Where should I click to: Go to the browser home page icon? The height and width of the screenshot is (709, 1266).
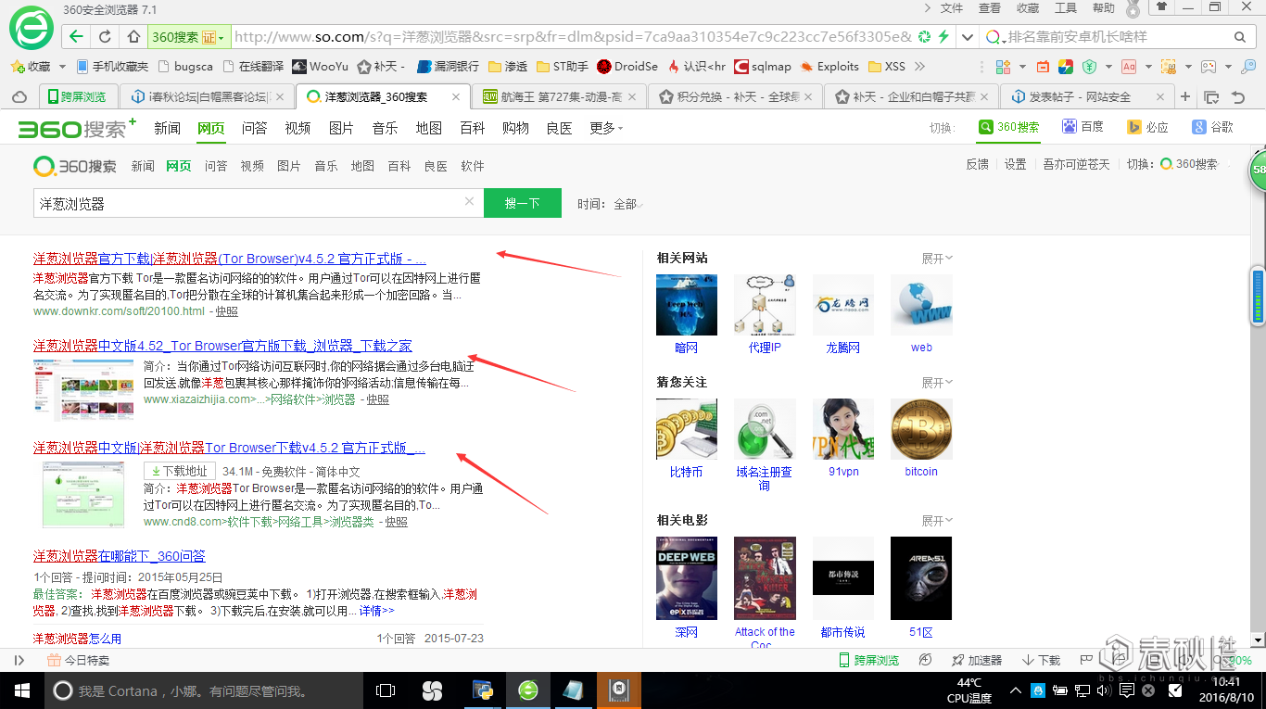pyautogui.click(x=133, y=37)
